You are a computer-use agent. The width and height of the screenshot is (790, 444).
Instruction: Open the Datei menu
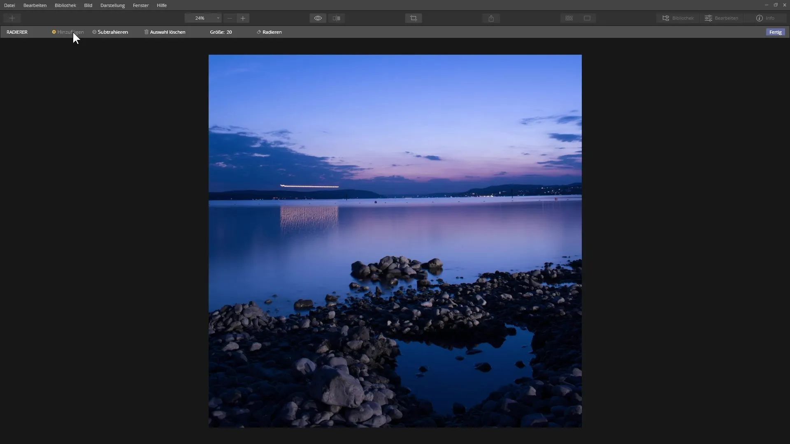tap(9, 5)
